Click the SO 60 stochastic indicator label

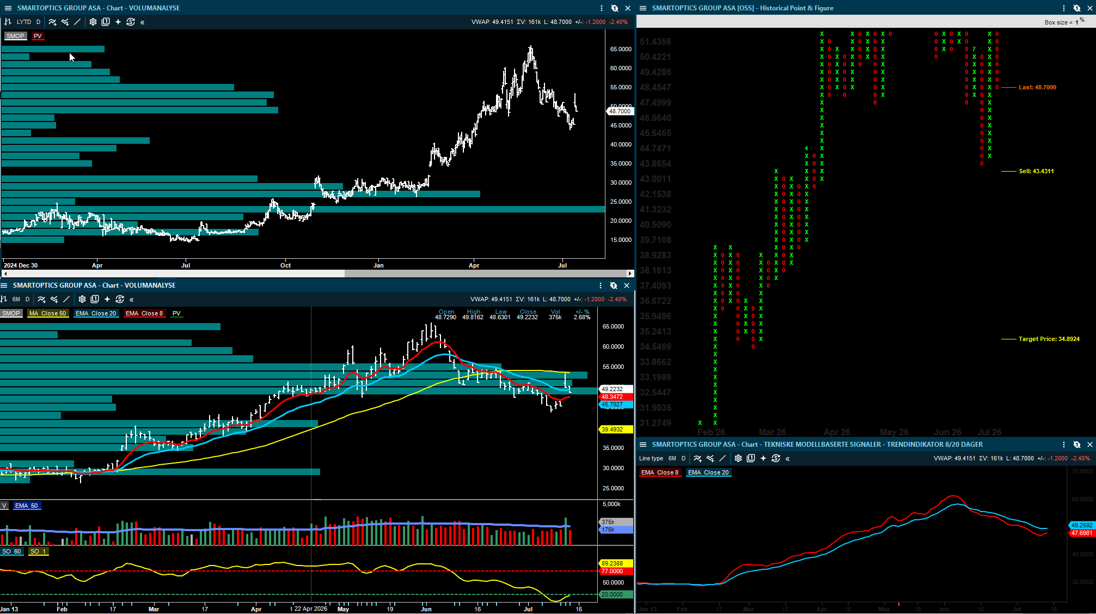tap(11, 551)
